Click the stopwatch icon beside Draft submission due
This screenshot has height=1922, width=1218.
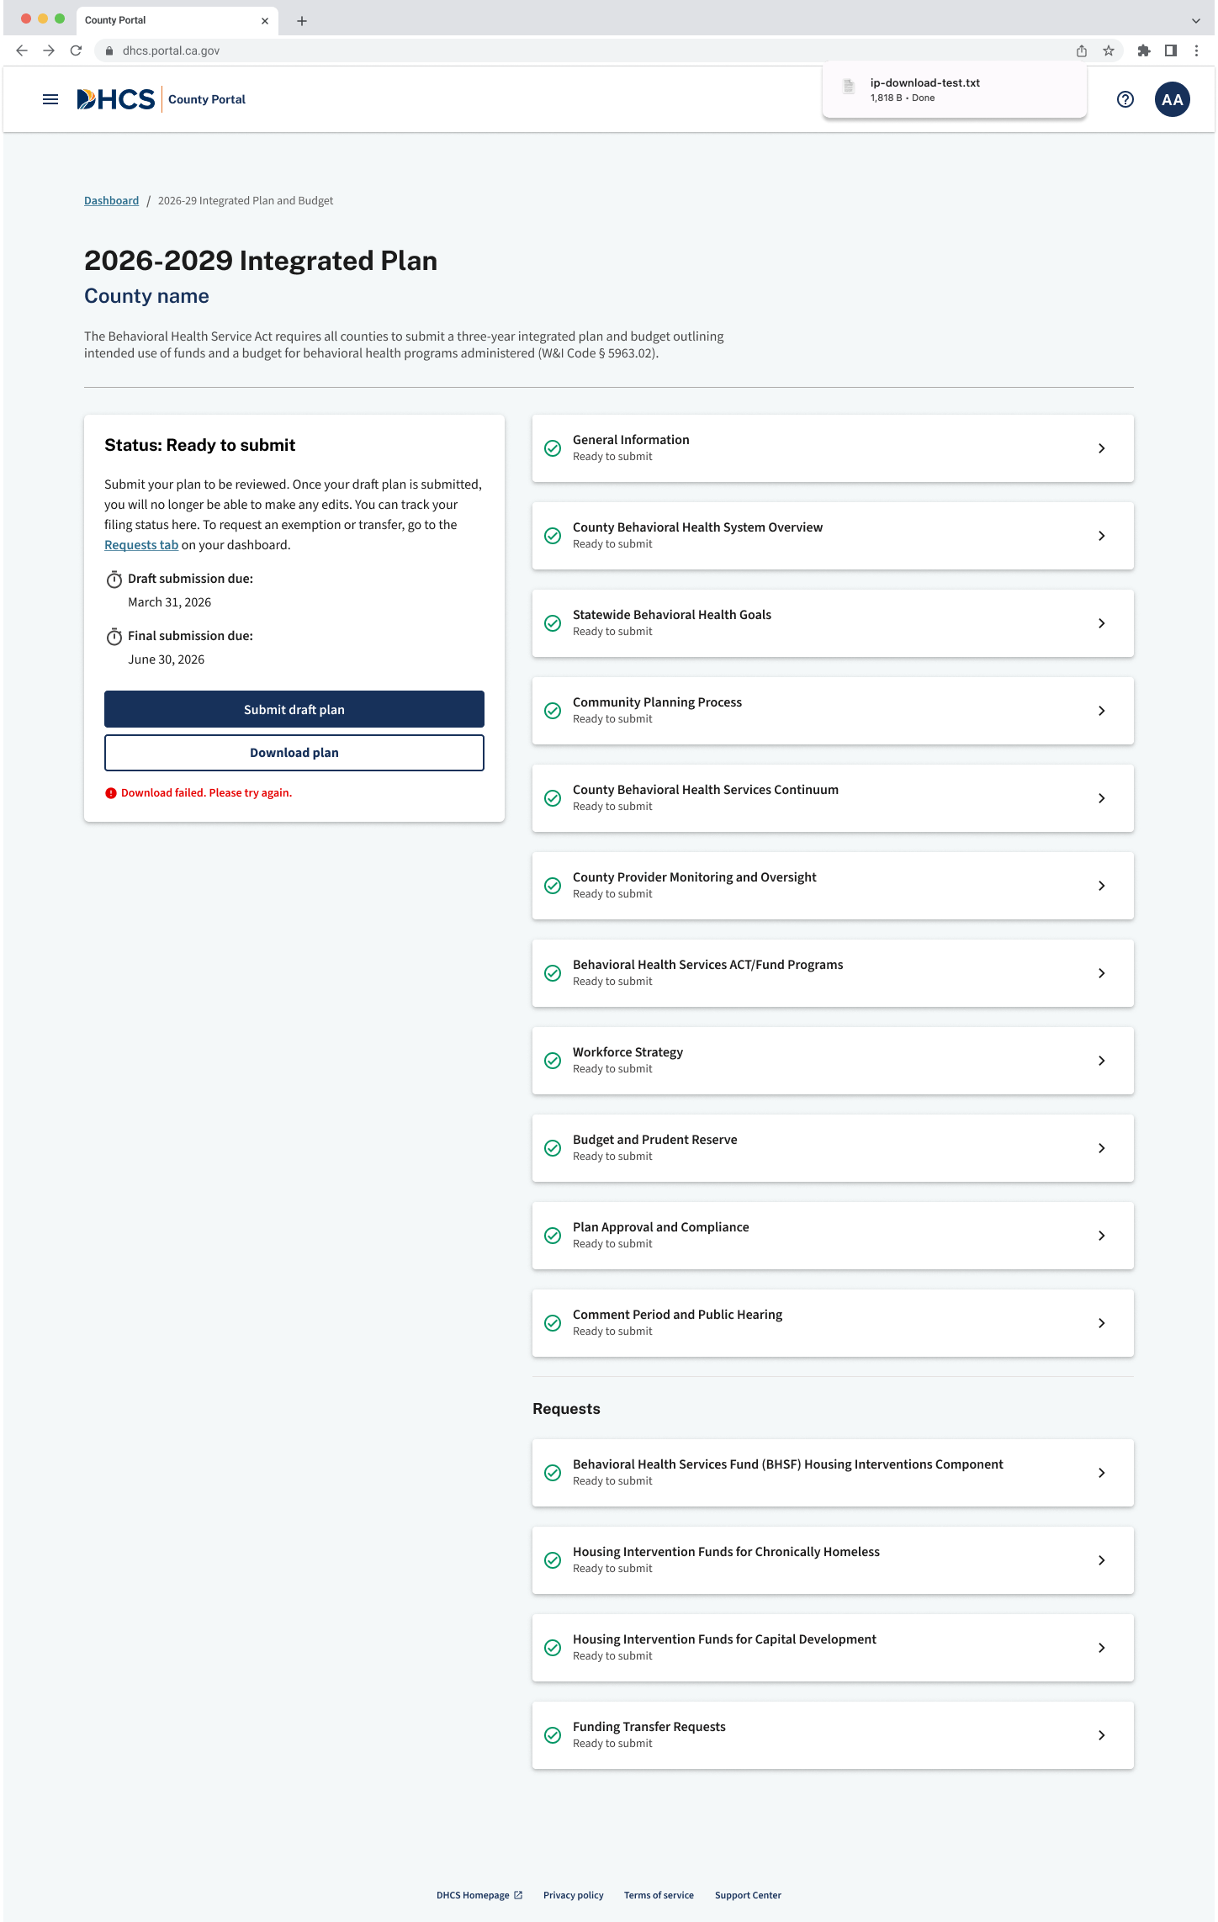point(114,580)
